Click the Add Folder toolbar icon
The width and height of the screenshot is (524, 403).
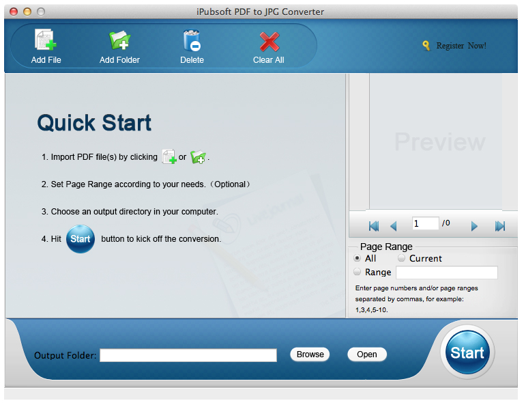point(119,40)
